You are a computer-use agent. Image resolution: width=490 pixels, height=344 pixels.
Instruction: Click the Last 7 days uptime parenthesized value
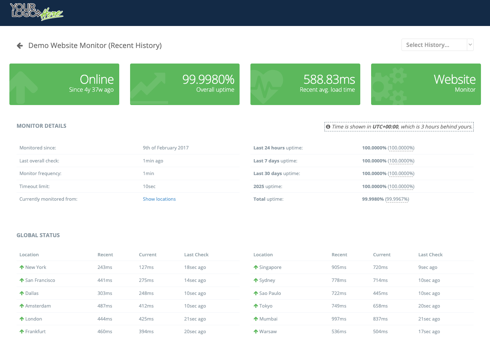401,161
